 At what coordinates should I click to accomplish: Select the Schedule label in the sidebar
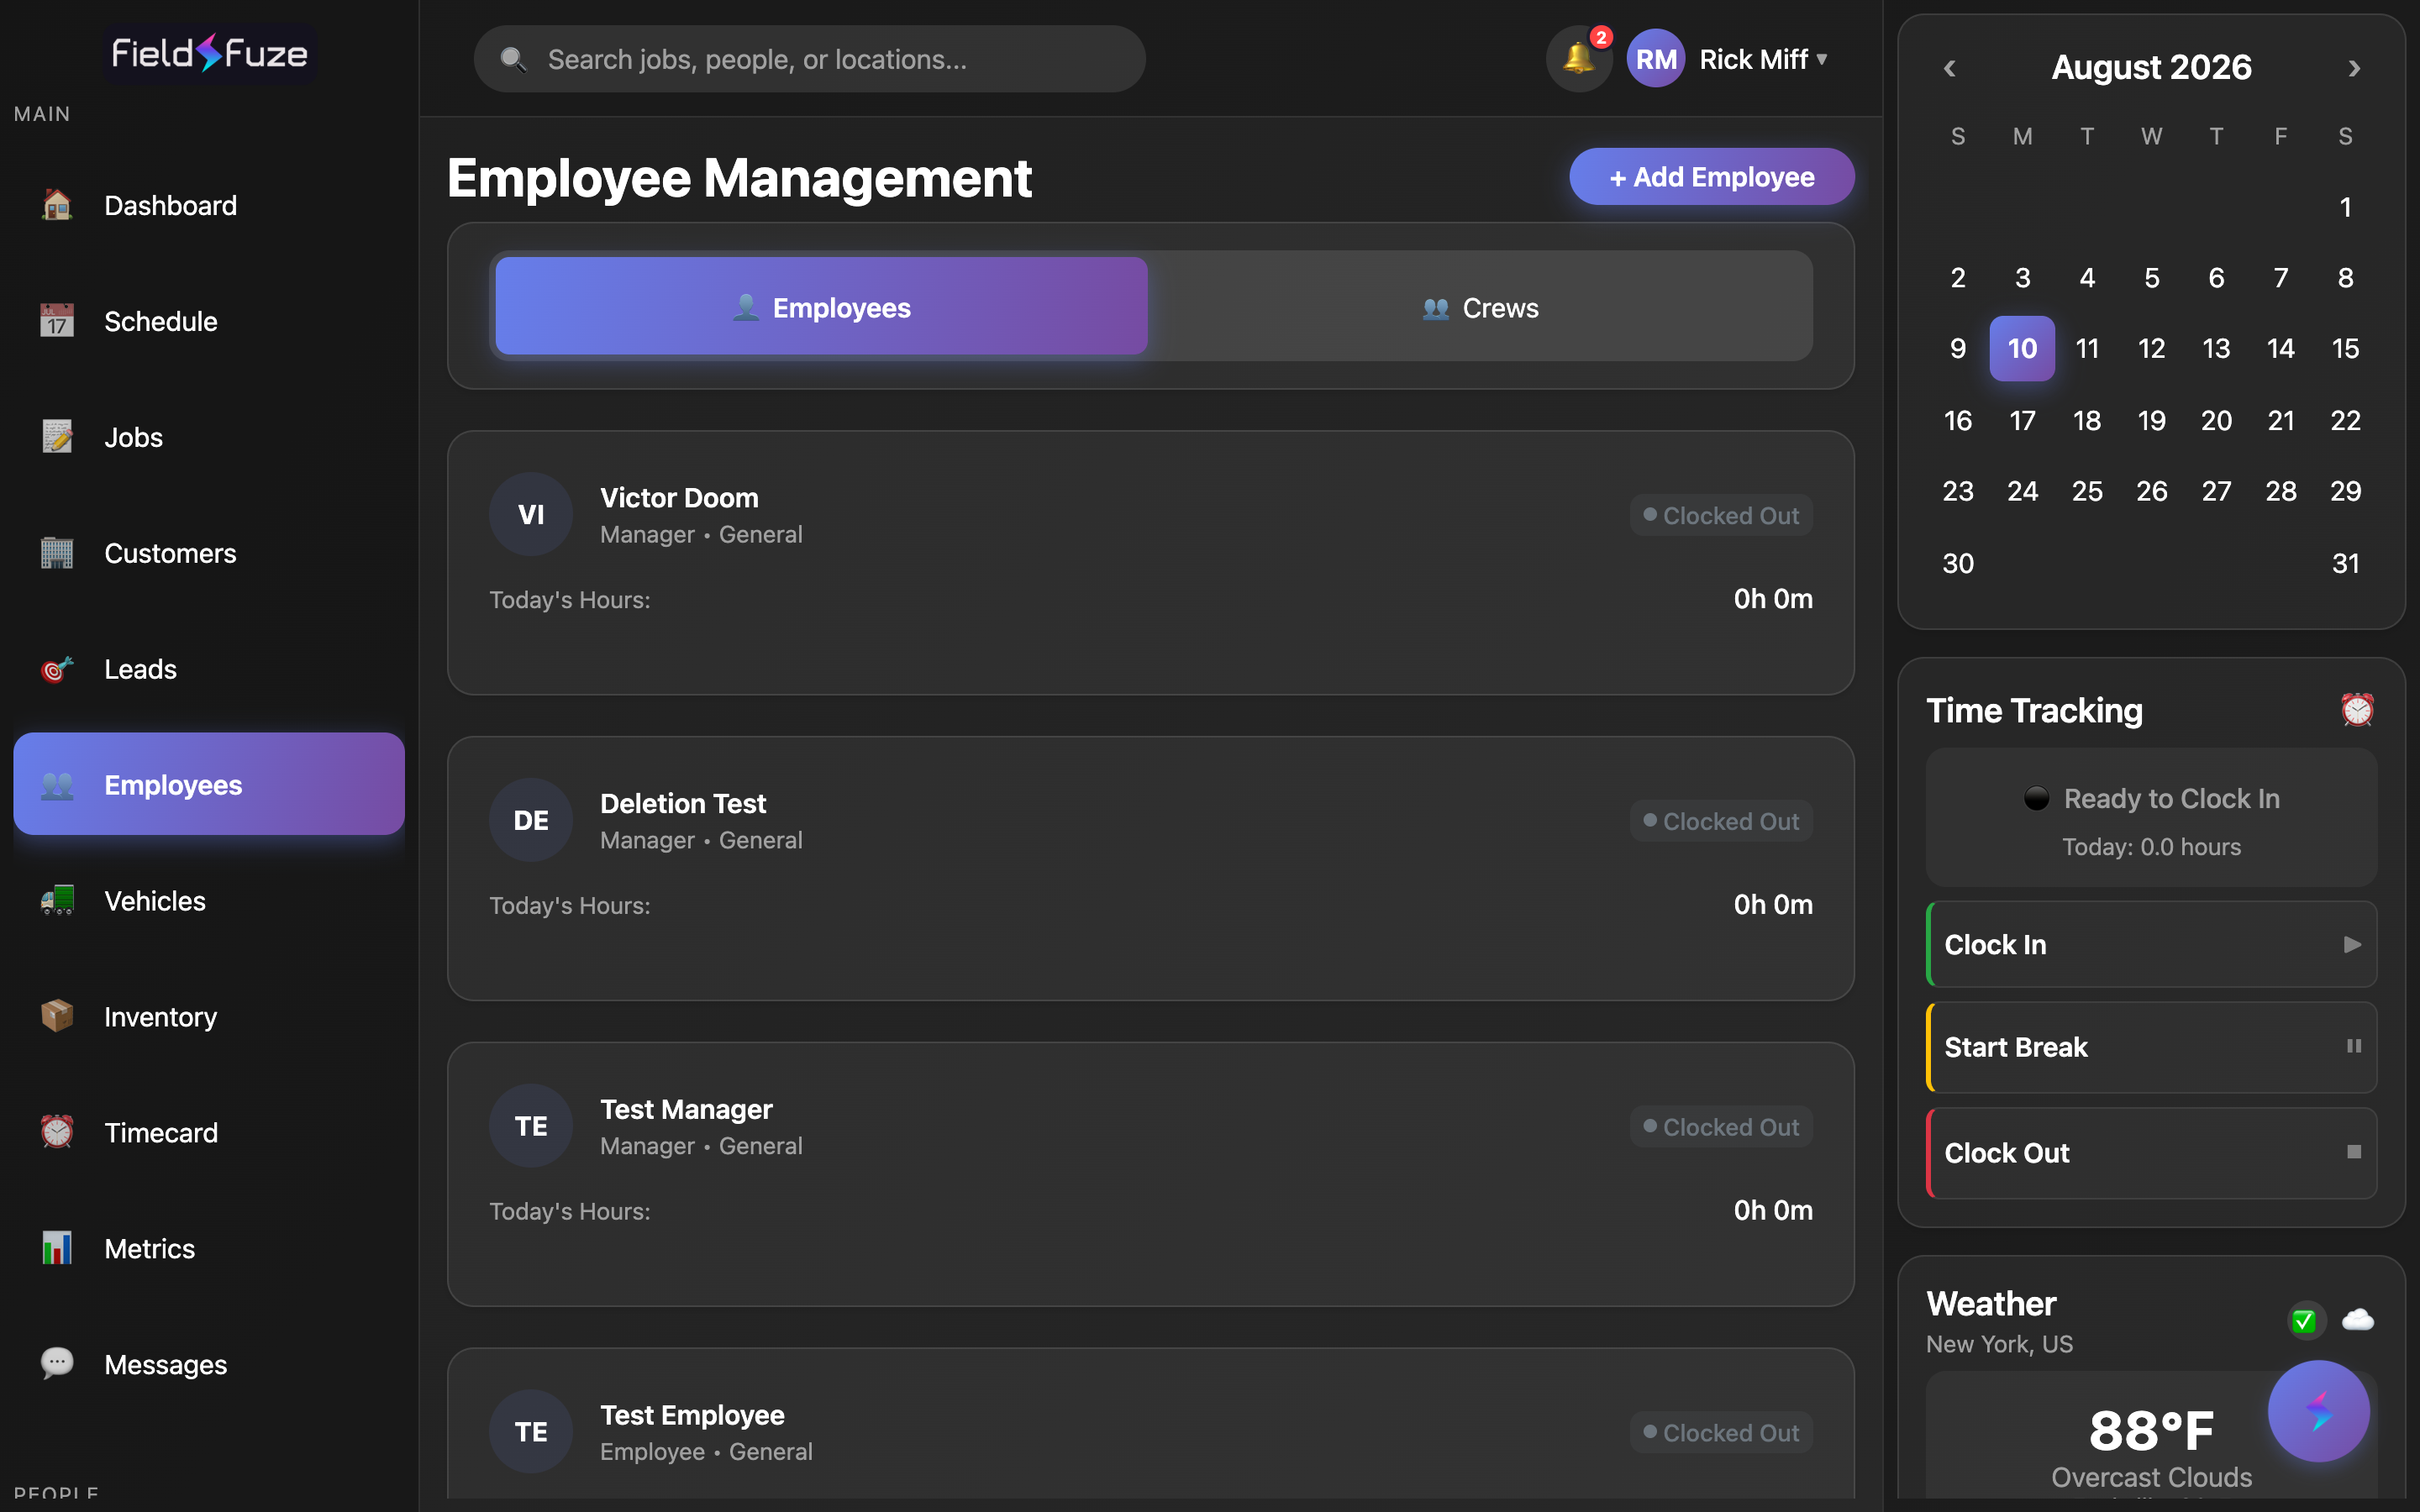pyautogui.click(x=161, y=321)
